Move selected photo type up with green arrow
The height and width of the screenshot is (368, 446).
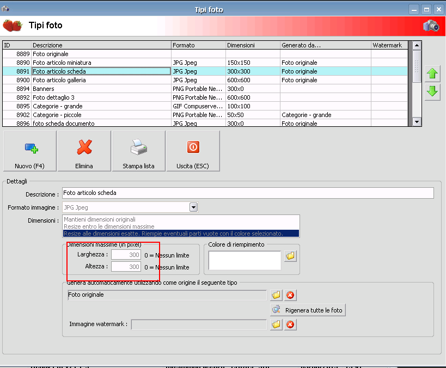[432, 73]
